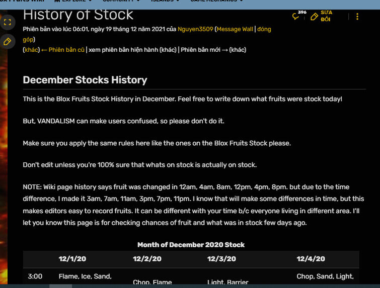
Task: Click the horizontal scrollbar thumb at the bottom
Action: point(60,286)
